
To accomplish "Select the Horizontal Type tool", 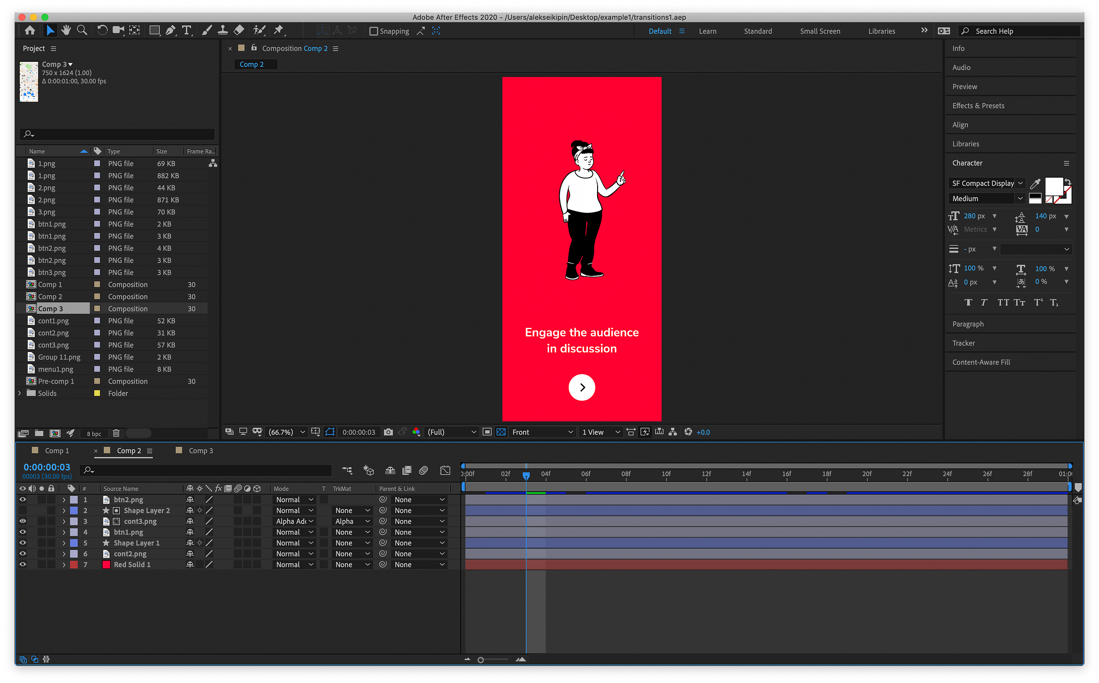I will 186,31.
